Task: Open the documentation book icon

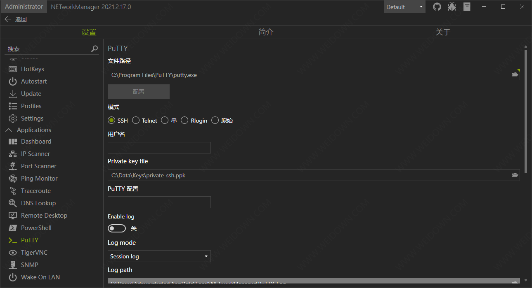Action: pos(467,7)
